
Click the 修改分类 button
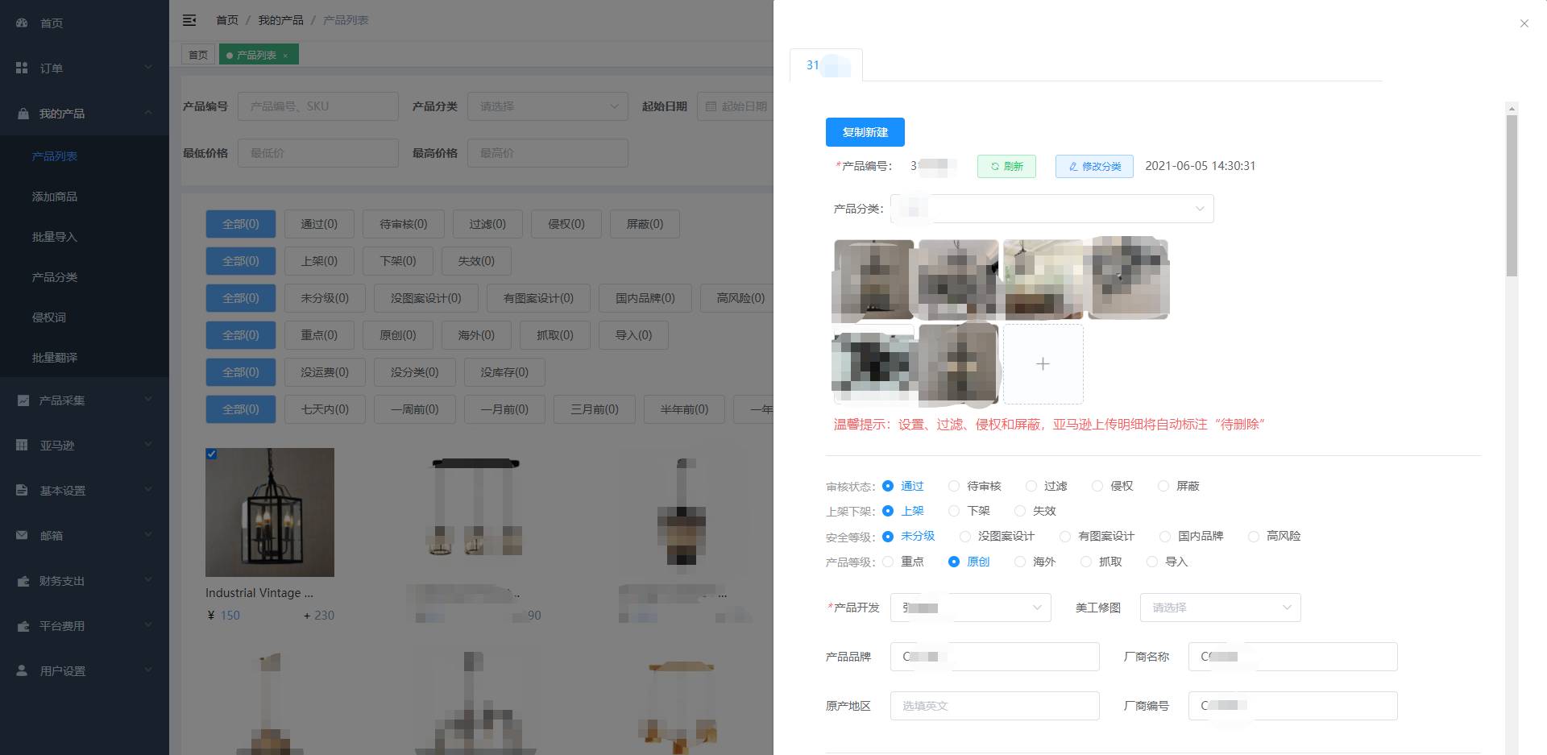pyautogui.click(x=1094, y=166)
